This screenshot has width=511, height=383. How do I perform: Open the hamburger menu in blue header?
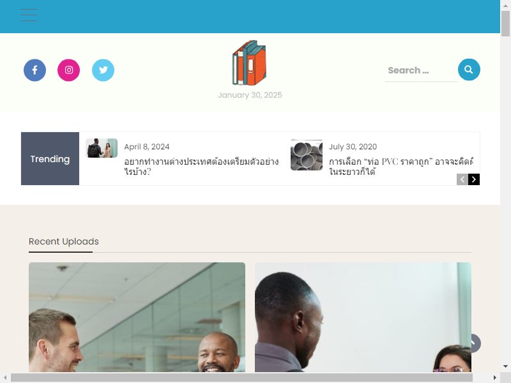(29, 15)
